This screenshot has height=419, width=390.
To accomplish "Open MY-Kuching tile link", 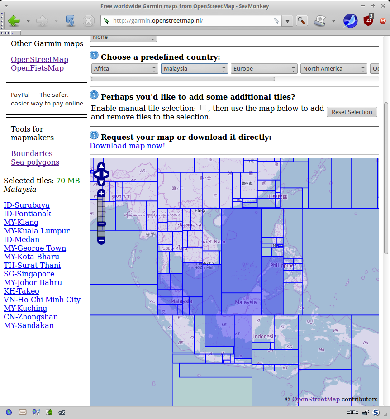I will (25, 308).
